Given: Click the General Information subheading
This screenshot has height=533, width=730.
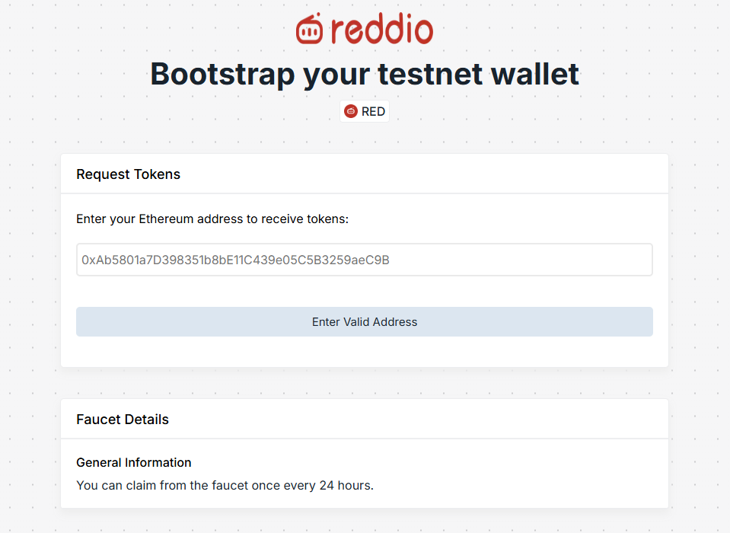Looking at the screenshot, I should (x=134, y=462).
